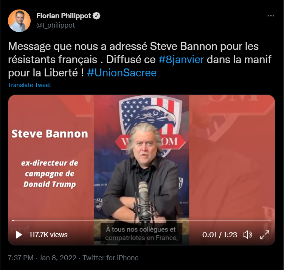Viewport: 284px width, 270px height.
Task: Click the video progress bar
Action: (141, 220)
